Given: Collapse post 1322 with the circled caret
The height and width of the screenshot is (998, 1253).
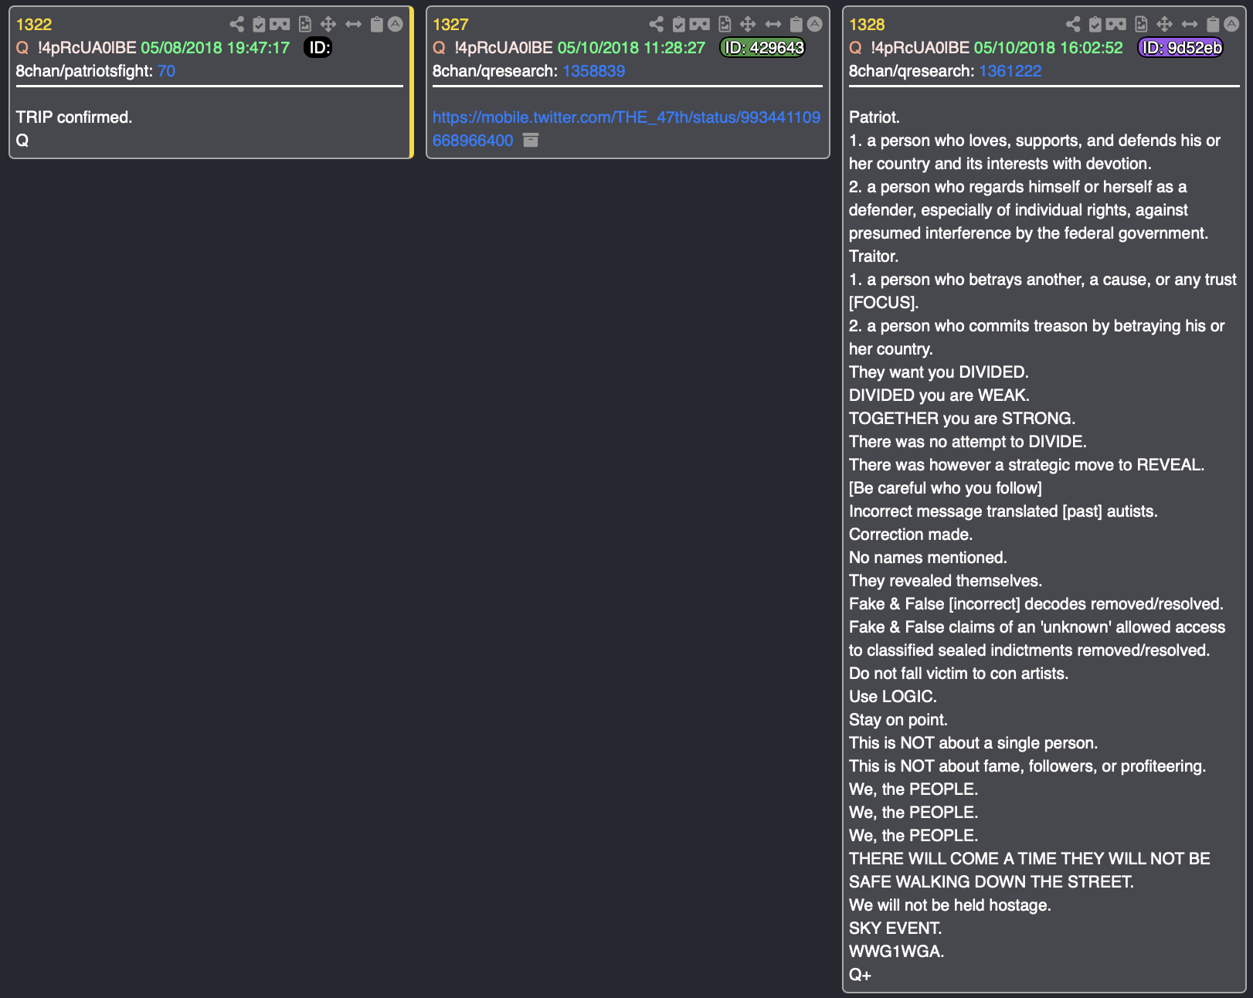Looking at the screenshot, I should coord(395,24).
